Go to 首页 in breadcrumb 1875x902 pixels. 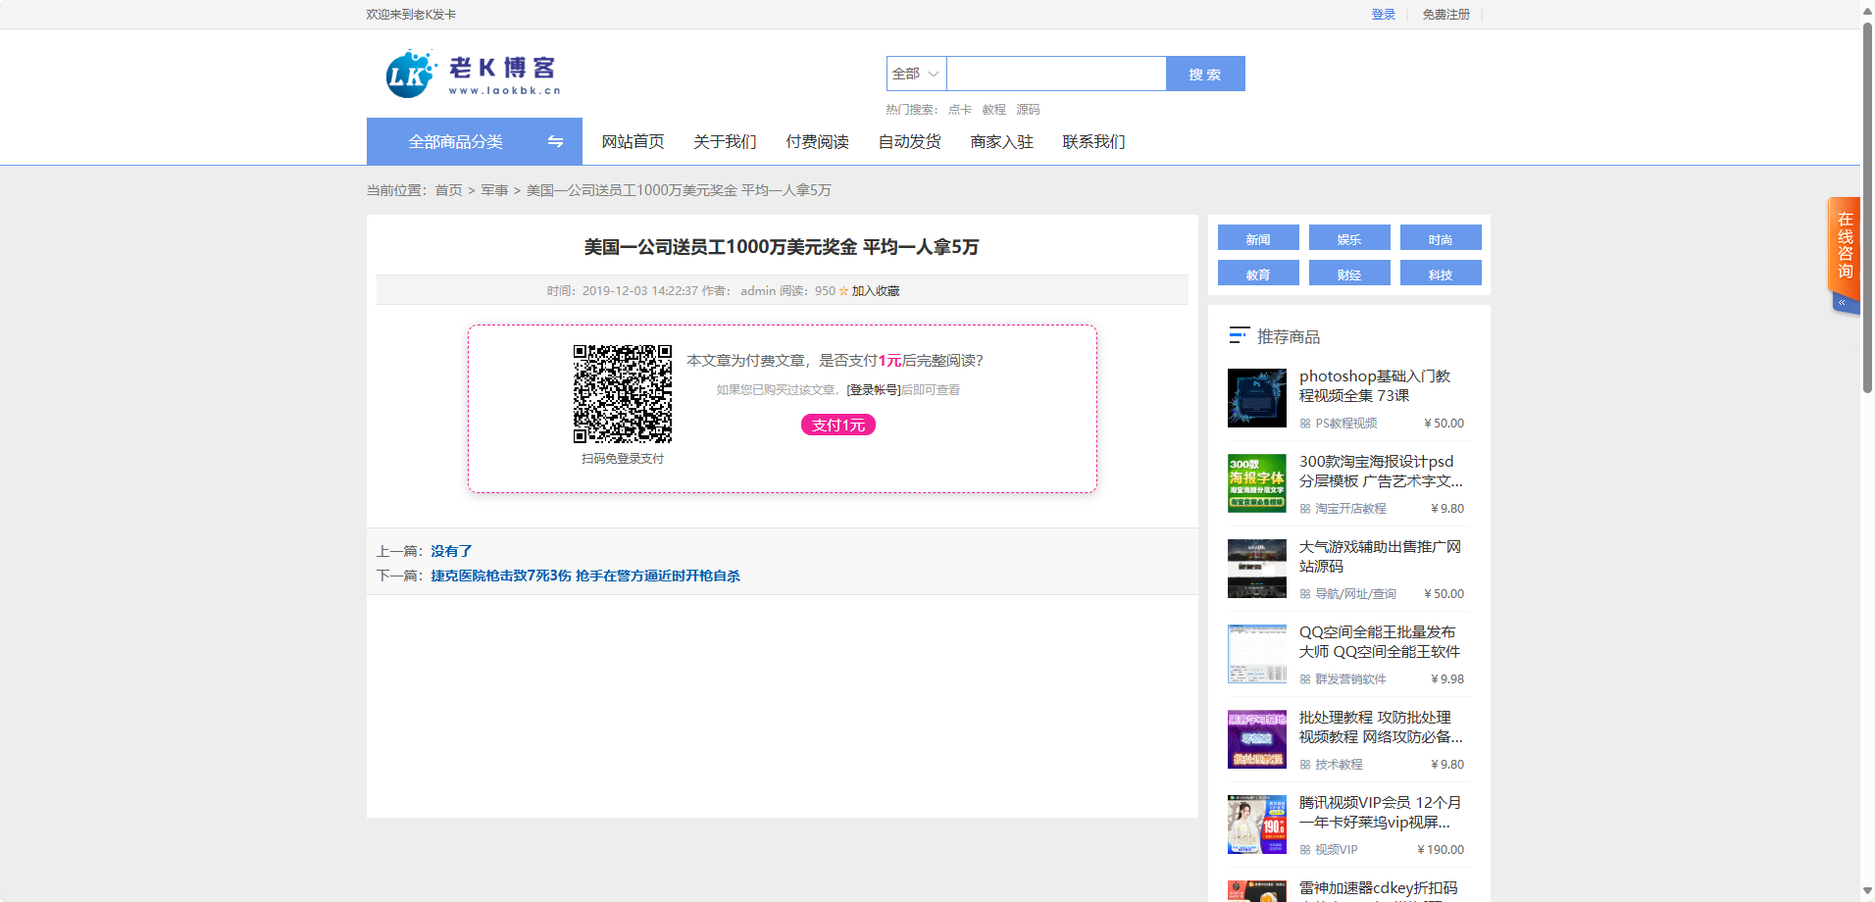(448, 190)
